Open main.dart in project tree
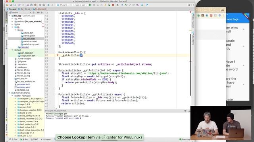 (25, 47)
